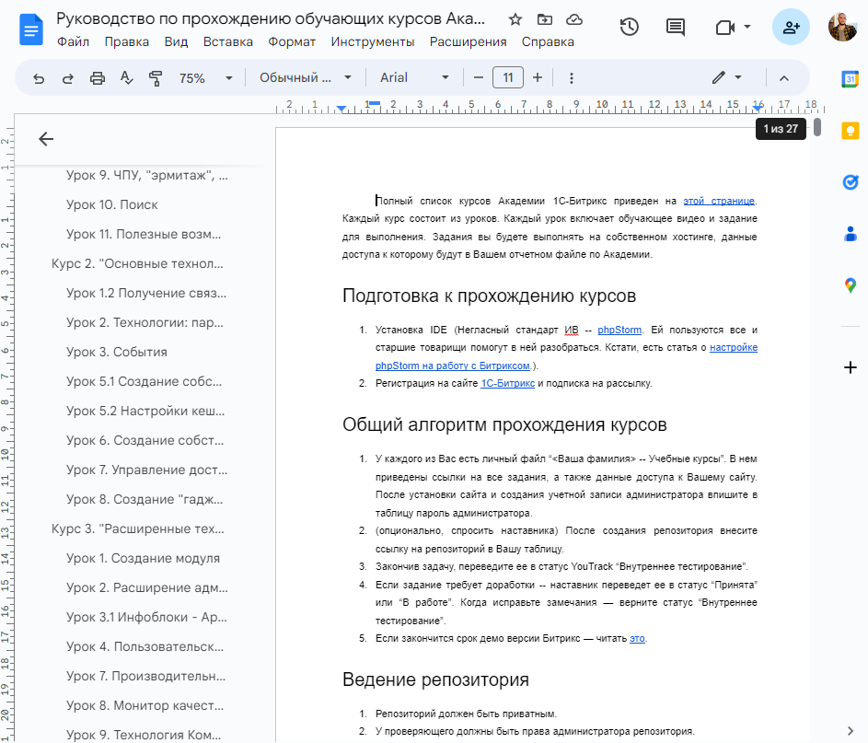Decrease the font size
The height and width of the screenshot is (743, 868).
click(x=479, y=78)
